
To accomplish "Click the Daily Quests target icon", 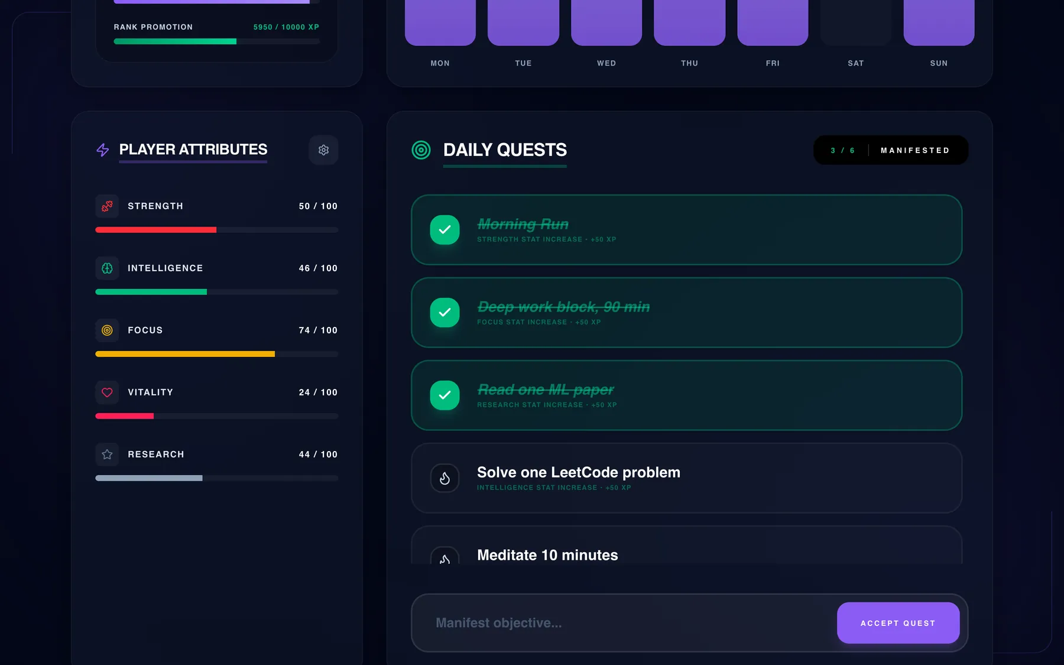I will (421, 150).
